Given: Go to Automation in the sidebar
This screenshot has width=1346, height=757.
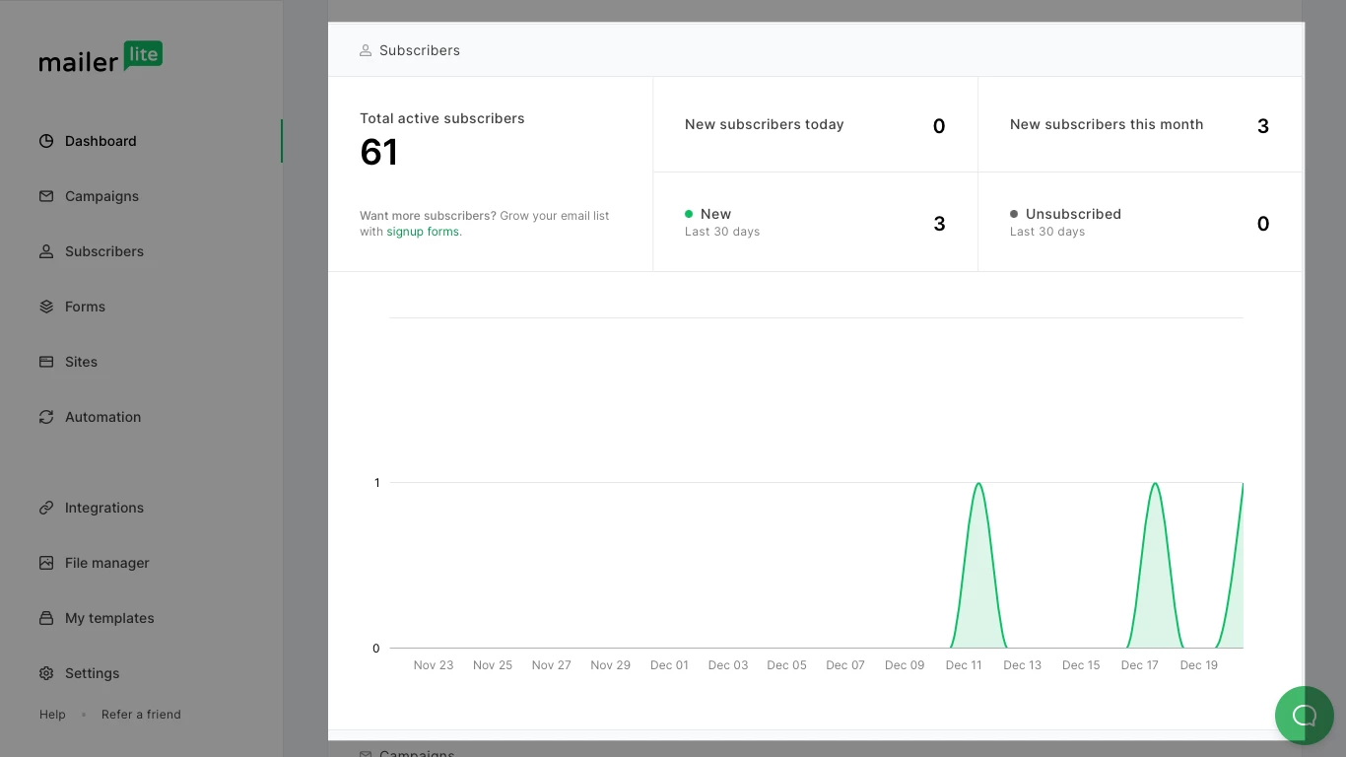Looking at the screenshot, I should (x=102, y=417).
